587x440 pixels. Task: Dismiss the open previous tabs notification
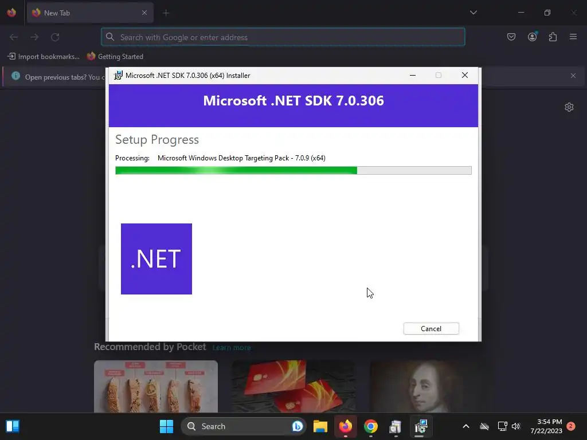(x=573, y=76)
